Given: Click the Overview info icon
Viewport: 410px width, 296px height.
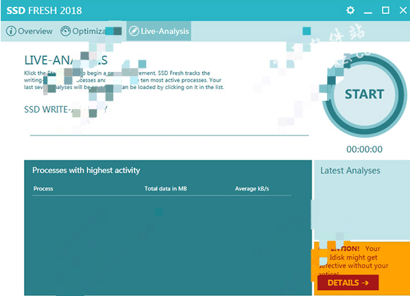Looking at the screenshot, I should coord(11,31).
